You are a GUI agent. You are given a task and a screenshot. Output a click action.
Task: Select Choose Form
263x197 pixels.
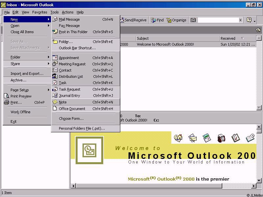(x=86, y=119)
